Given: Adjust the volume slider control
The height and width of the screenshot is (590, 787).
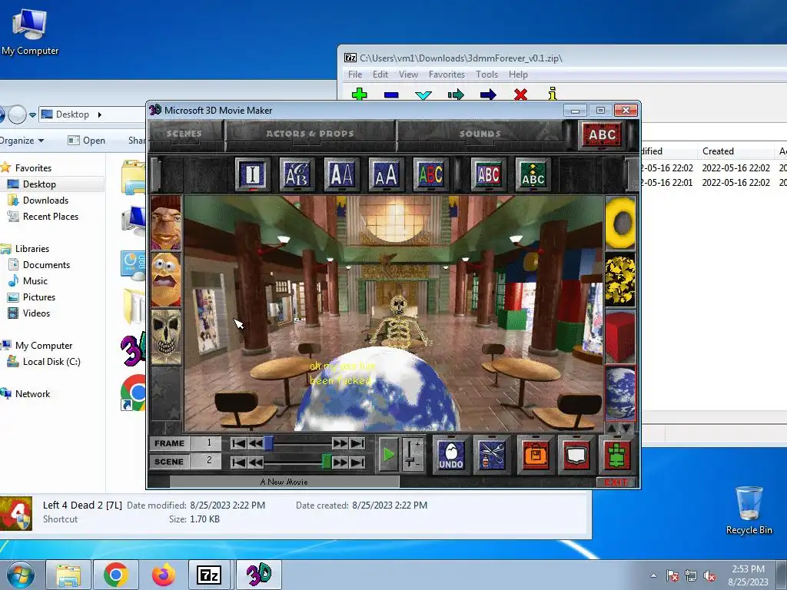Looking at the screenshot, I should tap(413, 455).
